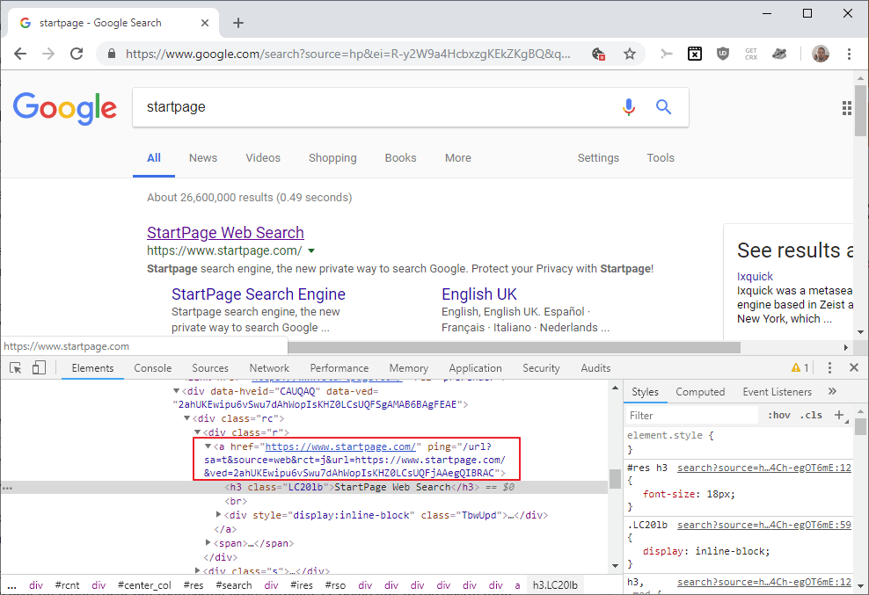
Task: Open the StartPage Web Search result link
Action: (x=225, y=233)
